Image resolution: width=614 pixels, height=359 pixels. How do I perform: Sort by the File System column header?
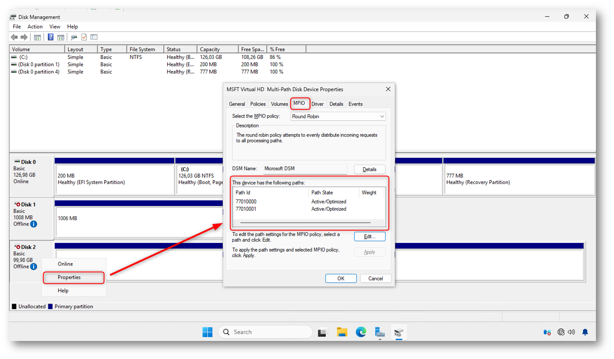(146, 49)
